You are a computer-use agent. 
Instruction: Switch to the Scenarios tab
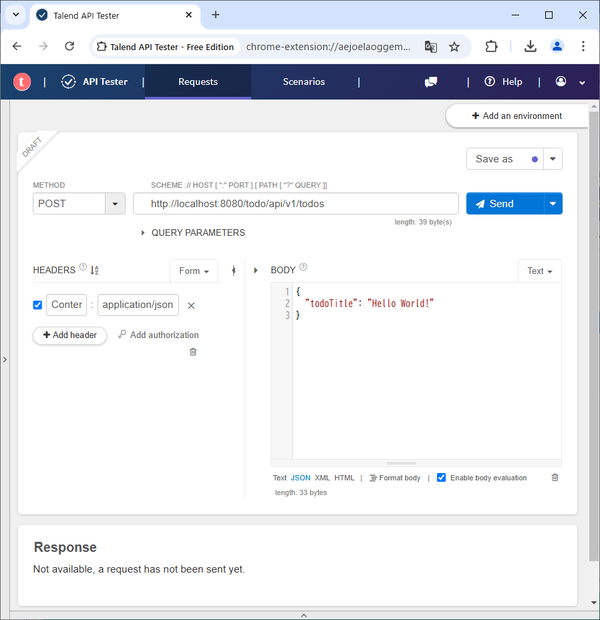click(303, 82)
